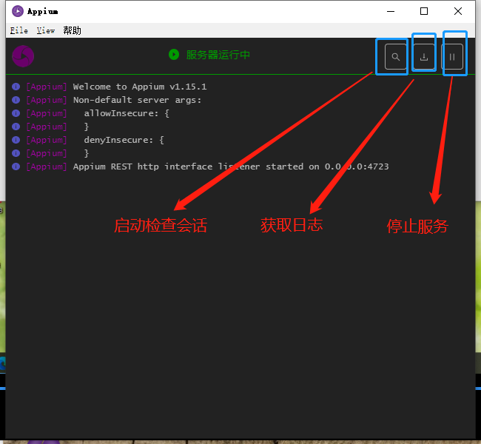Image resolution: width=481 pixels, height=444 pixels.
Task: Click info icon beside REST http interface line
Action: [16, 166]
